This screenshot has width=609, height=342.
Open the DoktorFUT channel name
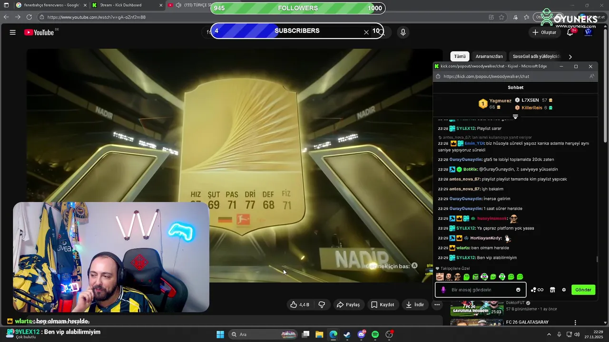click(x=515, y=303)
